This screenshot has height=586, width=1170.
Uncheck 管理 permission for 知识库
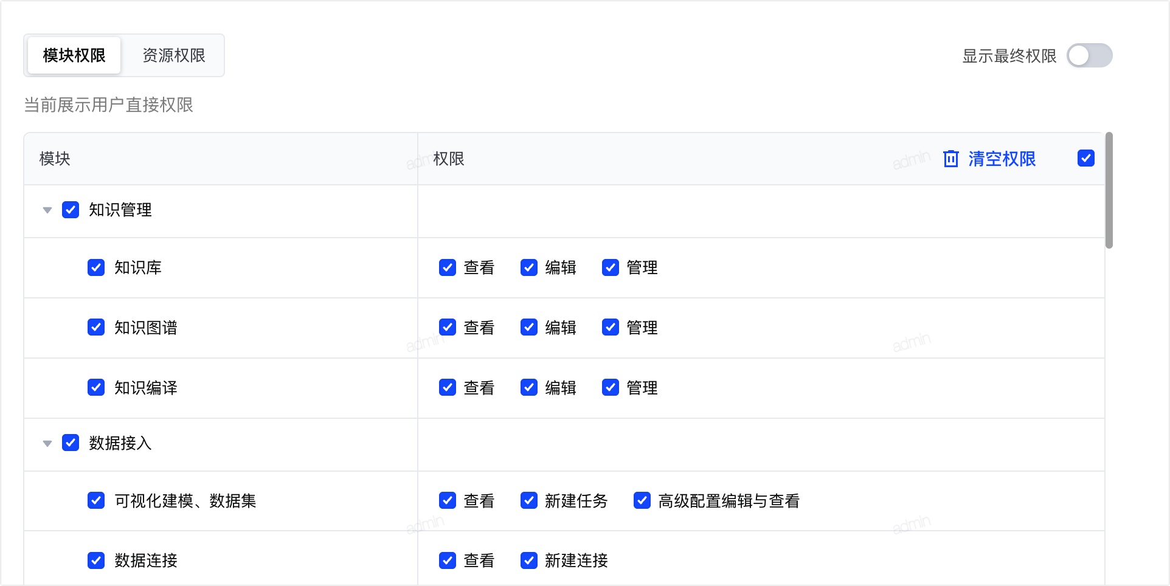pos(611,267)
